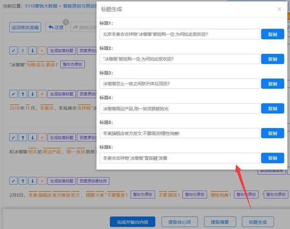This screenshot has height=229, width=290.
Task: Generate heading for 2月5日 paragraph
Action: click(x=62, y=181)
